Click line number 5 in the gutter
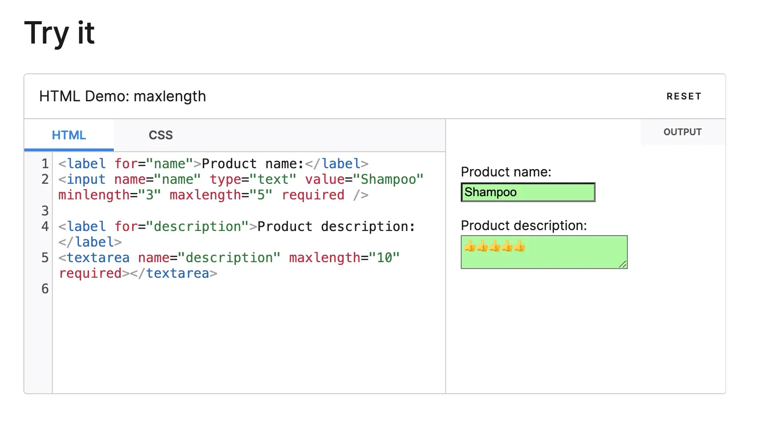760x429 pixels. (x=45, y=258)
